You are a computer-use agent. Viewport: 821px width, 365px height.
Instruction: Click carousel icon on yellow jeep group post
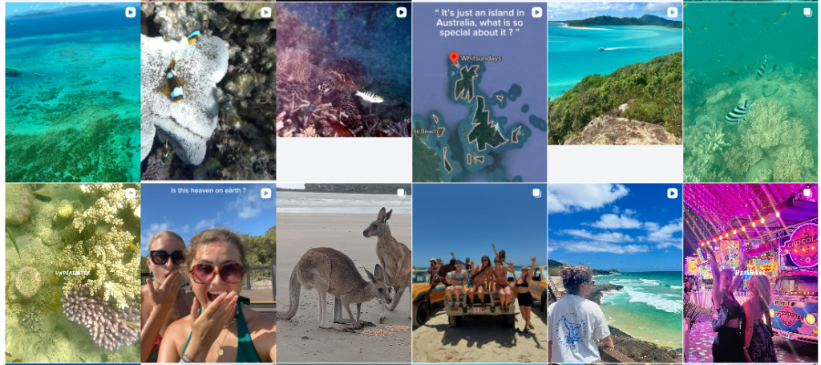tap(536, 193)
